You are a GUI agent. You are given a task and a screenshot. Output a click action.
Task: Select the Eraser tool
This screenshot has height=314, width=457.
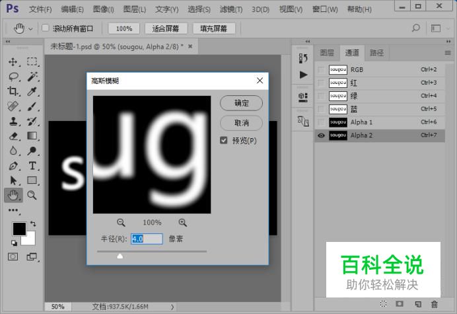(x=13, y=136)
